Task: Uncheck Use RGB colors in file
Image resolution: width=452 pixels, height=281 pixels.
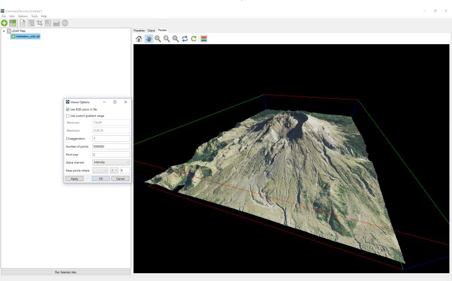Action: (x=67, y=109)
